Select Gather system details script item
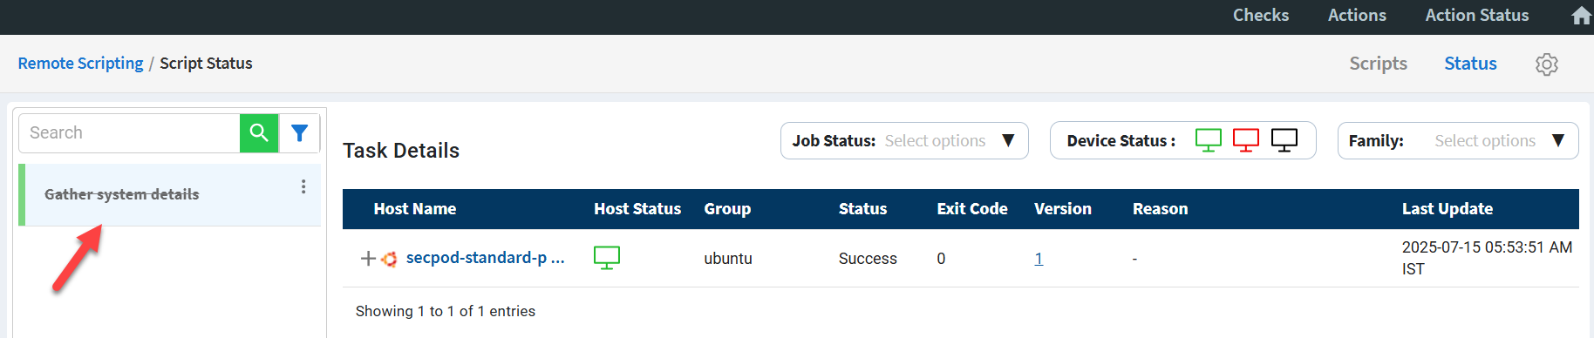 [x=170, y=195]
